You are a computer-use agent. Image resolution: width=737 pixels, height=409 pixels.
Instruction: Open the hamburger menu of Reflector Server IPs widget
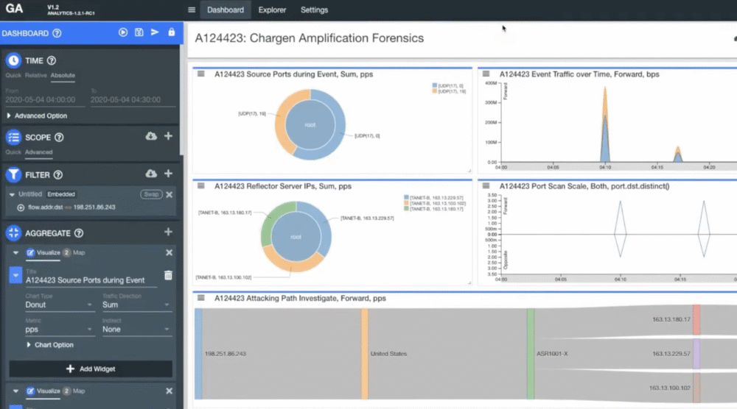201,185
